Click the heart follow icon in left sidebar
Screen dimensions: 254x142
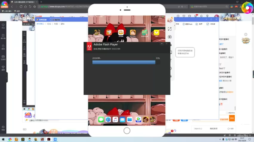pos(3,25)
